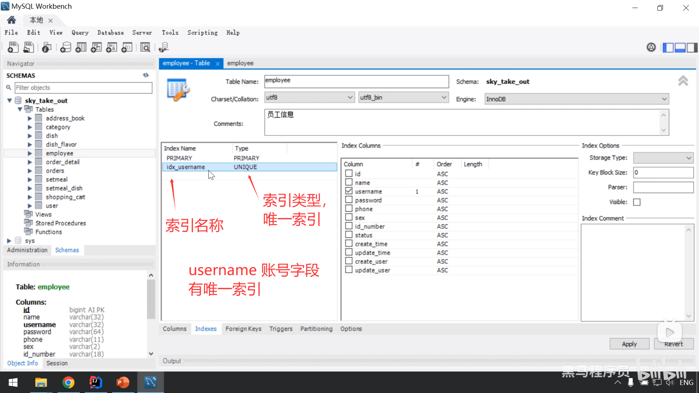699x393 pixels.
Task: Click create new view toolbar icon
Action: click(96, 47)
